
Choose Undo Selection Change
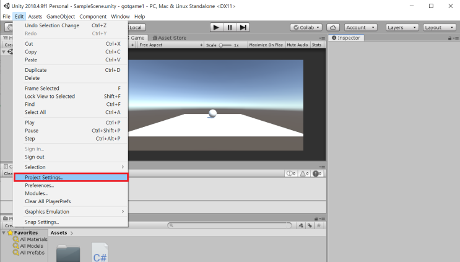(x=71, y=25)
